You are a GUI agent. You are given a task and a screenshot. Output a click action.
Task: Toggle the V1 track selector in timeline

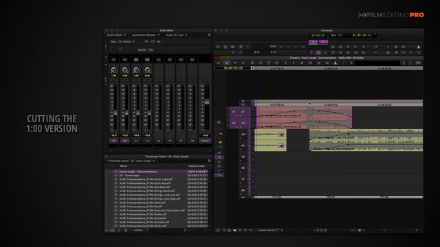point(243,101)
